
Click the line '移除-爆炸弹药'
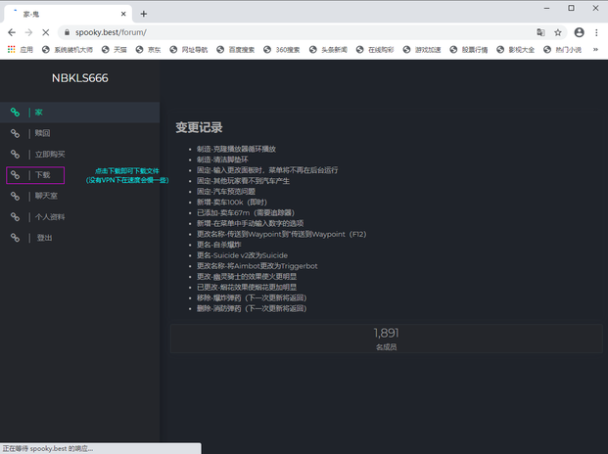252,297
